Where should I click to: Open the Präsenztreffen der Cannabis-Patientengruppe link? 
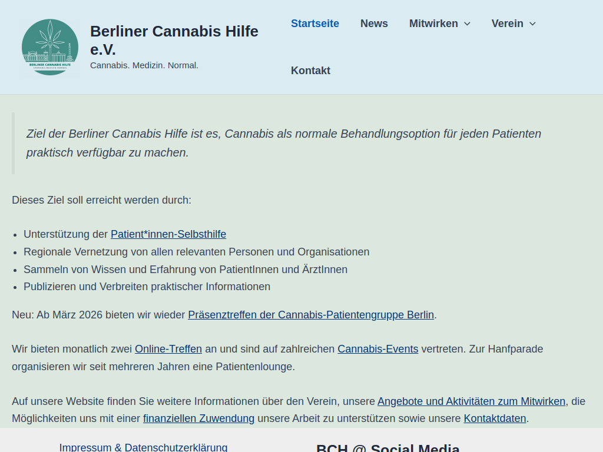pos(310,315)
